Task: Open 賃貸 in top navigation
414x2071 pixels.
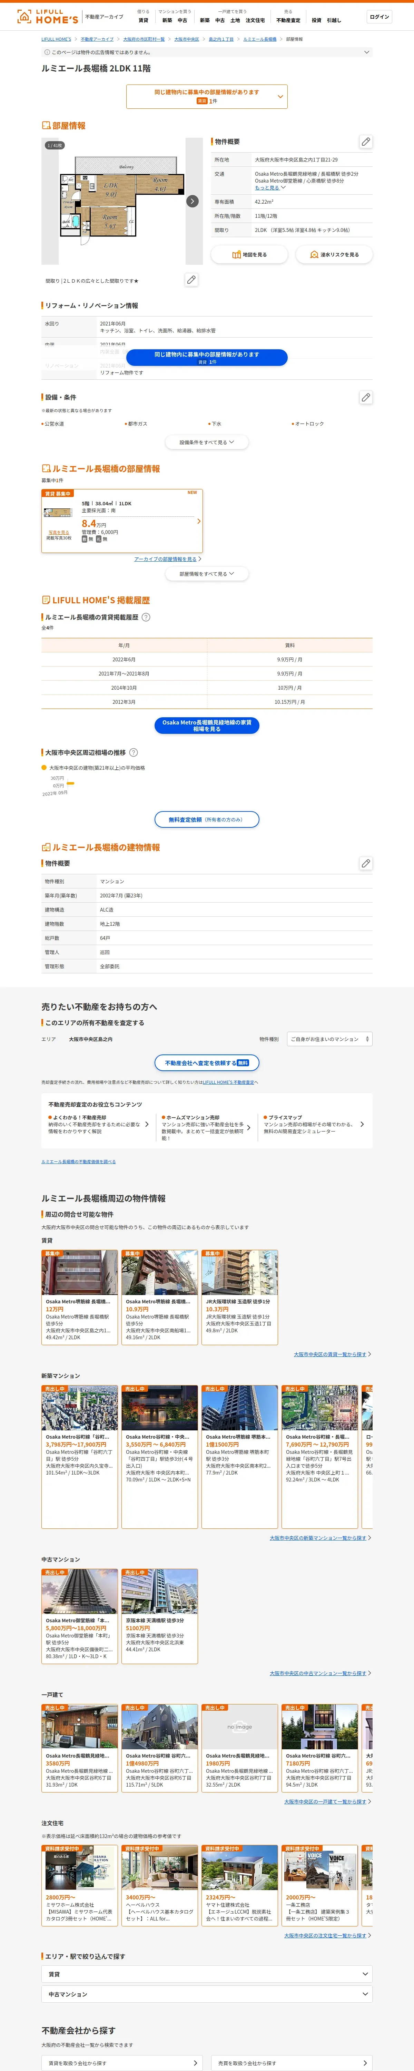Action: click(143, 20)
